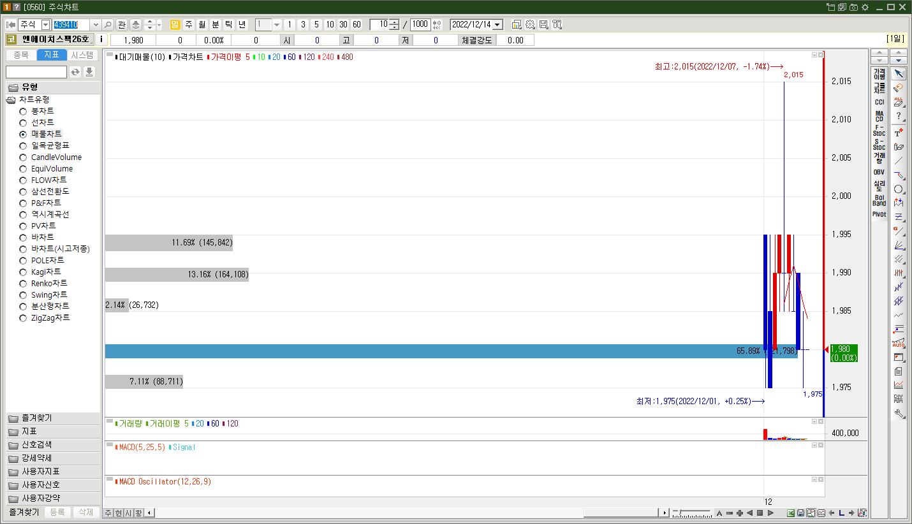
Task: Click the erase-all drawings icon
Action: coord(899,102)
